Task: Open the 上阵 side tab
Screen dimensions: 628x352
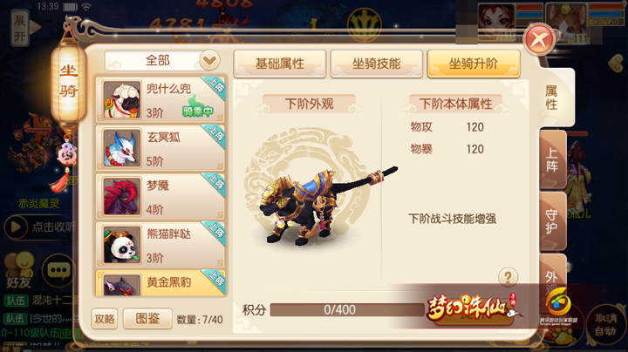Action: (552, 160)
